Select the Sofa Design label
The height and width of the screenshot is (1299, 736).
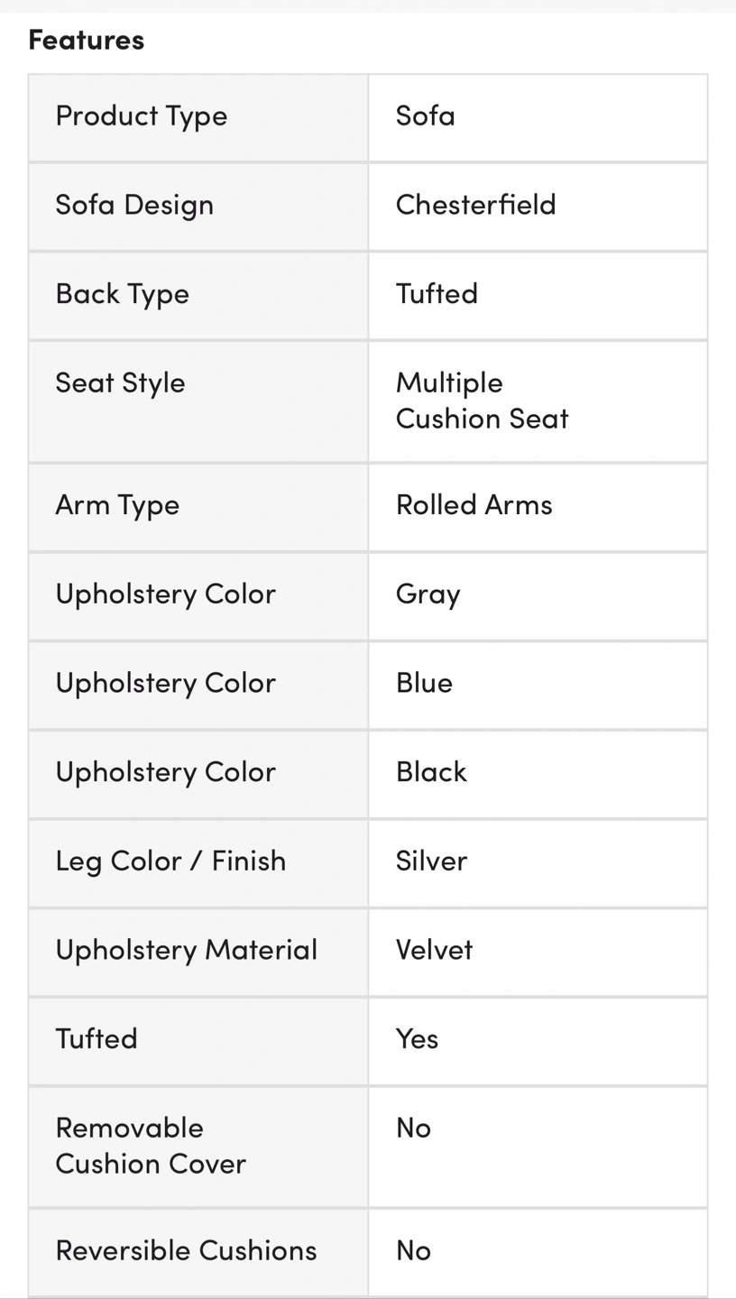click(134, 205)
